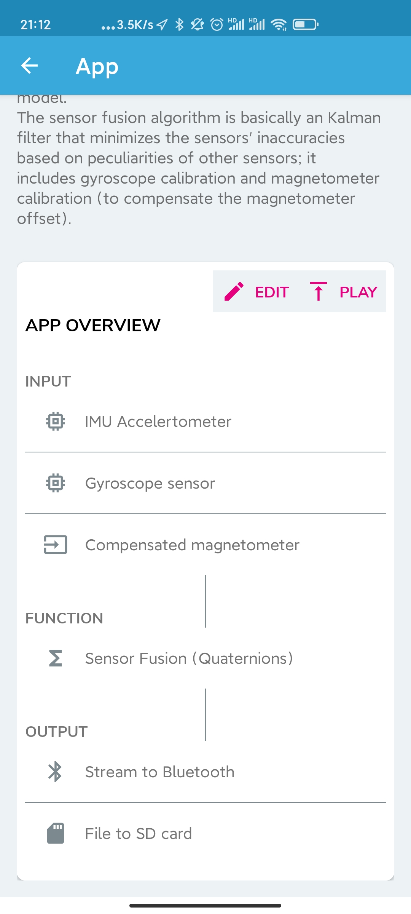Choose File to SD card output

tap(205, 834)
